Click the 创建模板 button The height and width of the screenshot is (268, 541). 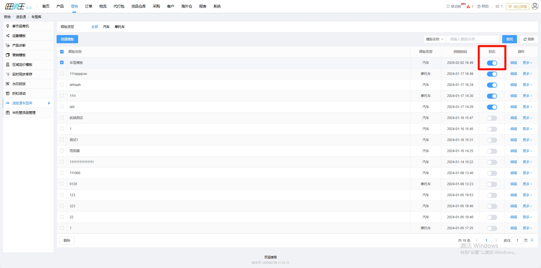coord(67,39)
